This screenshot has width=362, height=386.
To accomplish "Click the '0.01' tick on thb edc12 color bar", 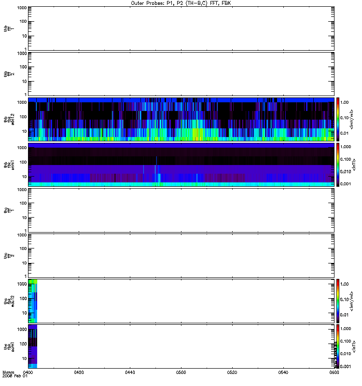I will [x=344, y=133].
